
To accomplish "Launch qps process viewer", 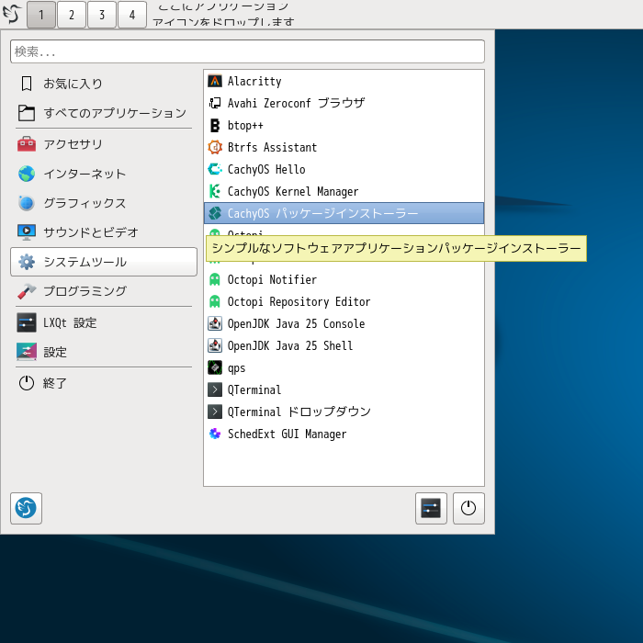I will pos(344,367).
